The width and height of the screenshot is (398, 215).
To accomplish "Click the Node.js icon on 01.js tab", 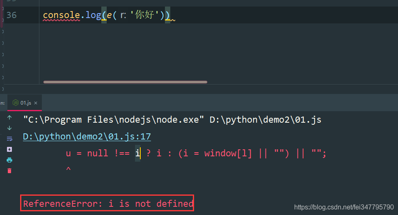I will point(16,103).
